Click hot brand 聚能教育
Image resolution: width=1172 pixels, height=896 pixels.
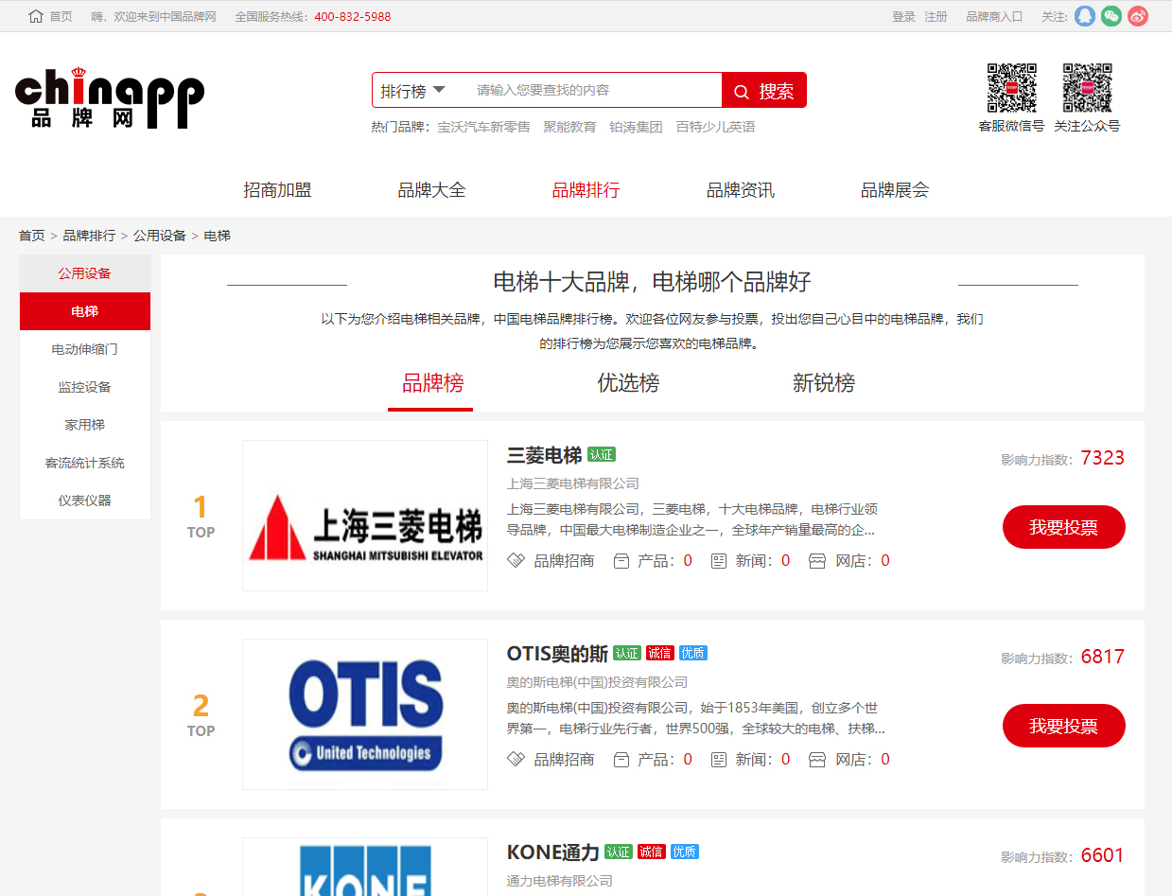[569, 127]
